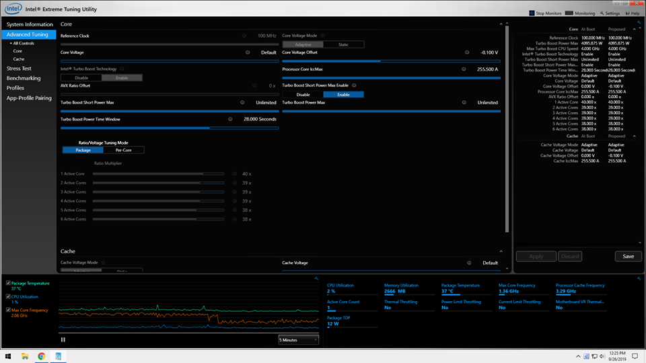Click the blue wrench in summary panel
This screenshot has width=646, height=363.
point(639,23)
